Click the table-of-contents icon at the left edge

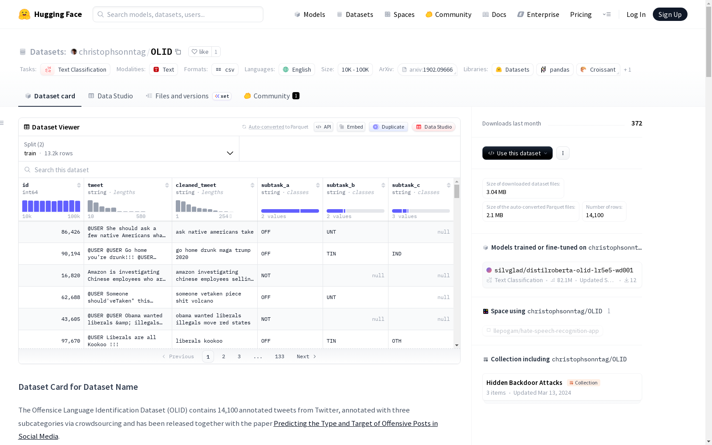click(2, 123)
